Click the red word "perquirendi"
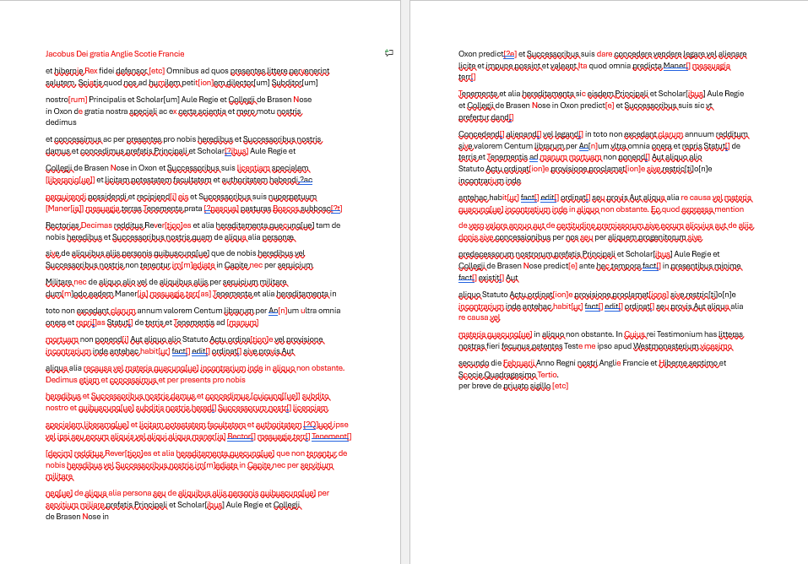 tap(66, 197)
